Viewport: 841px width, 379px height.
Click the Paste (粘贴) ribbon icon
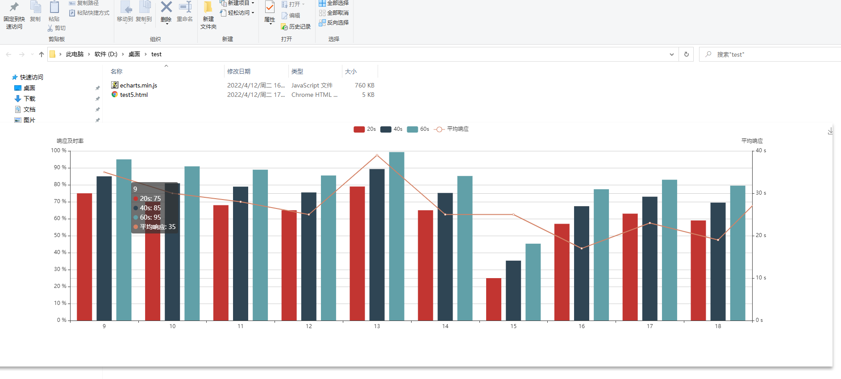tap(54, 7)
